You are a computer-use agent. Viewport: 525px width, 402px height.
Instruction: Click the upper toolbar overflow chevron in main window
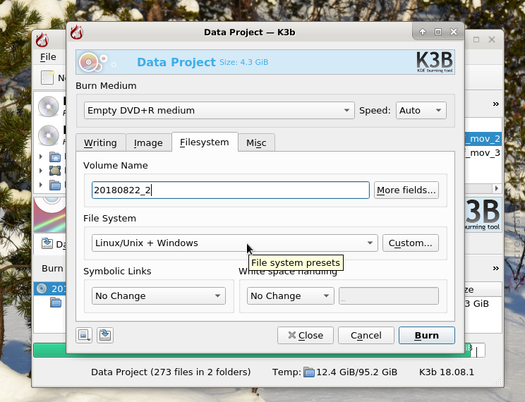[x=496, y=104]
